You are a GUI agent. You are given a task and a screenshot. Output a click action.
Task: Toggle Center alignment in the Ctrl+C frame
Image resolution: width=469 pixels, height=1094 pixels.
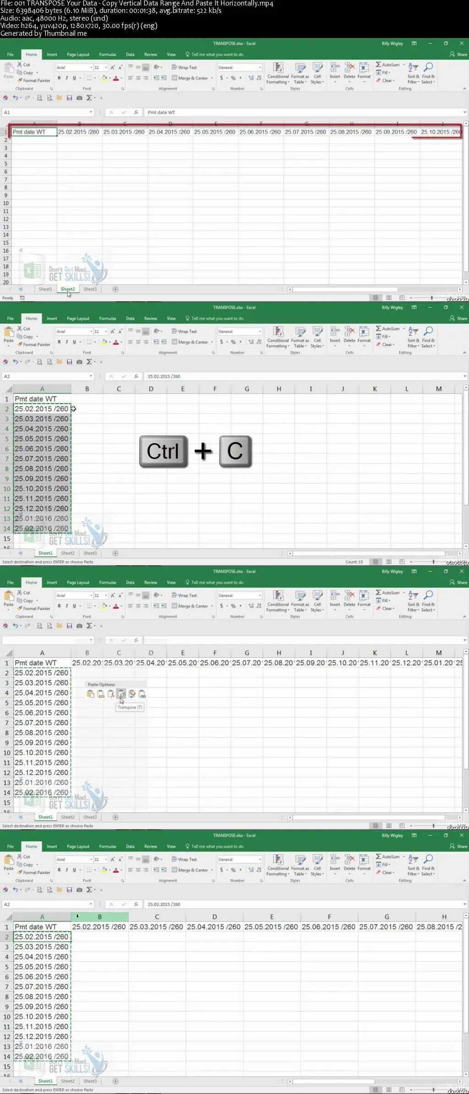(138, 342)
